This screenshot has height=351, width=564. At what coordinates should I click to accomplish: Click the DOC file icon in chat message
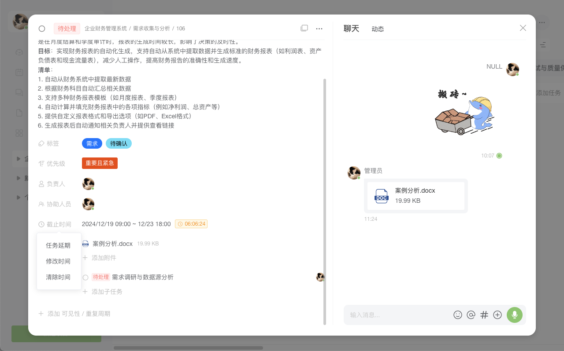(381, 196)
